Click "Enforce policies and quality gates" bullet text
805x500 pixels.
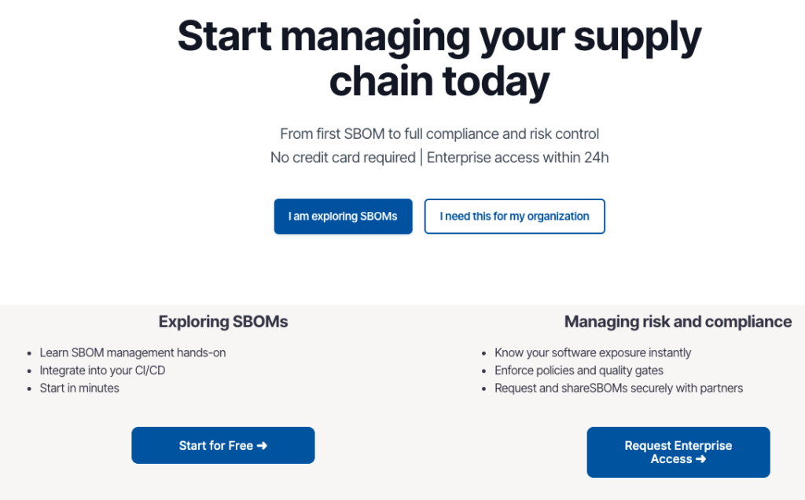tap(579, 370)
